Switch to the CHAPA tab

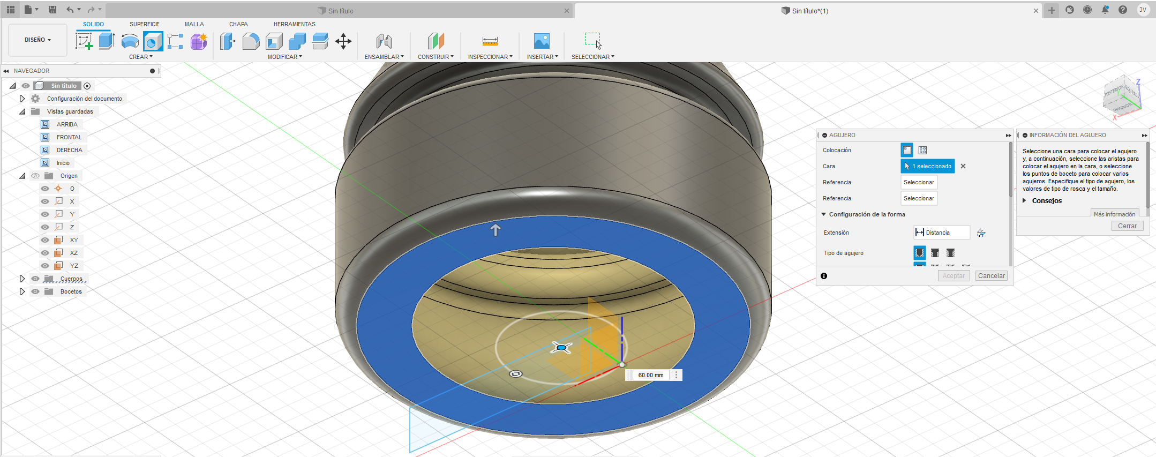coord(238,24)
